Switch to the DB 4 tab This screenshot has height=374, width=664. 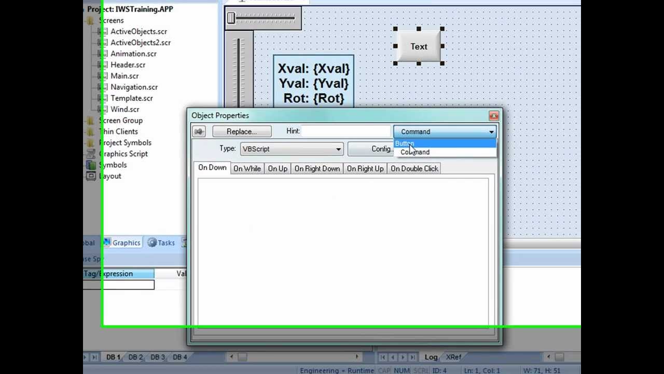tap(180, 357)
